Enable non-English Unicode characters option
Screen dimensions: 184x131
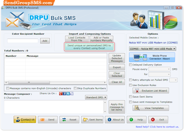click(x=8, y=88)
